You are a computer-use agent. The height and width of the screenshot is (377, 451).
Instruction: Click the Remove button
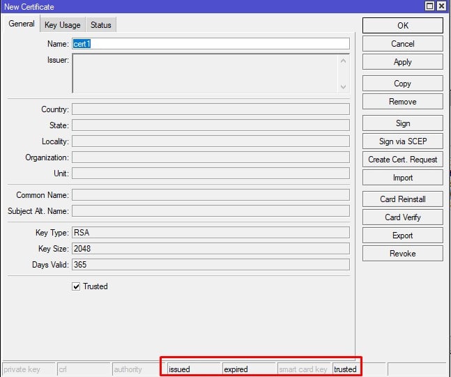403,102
